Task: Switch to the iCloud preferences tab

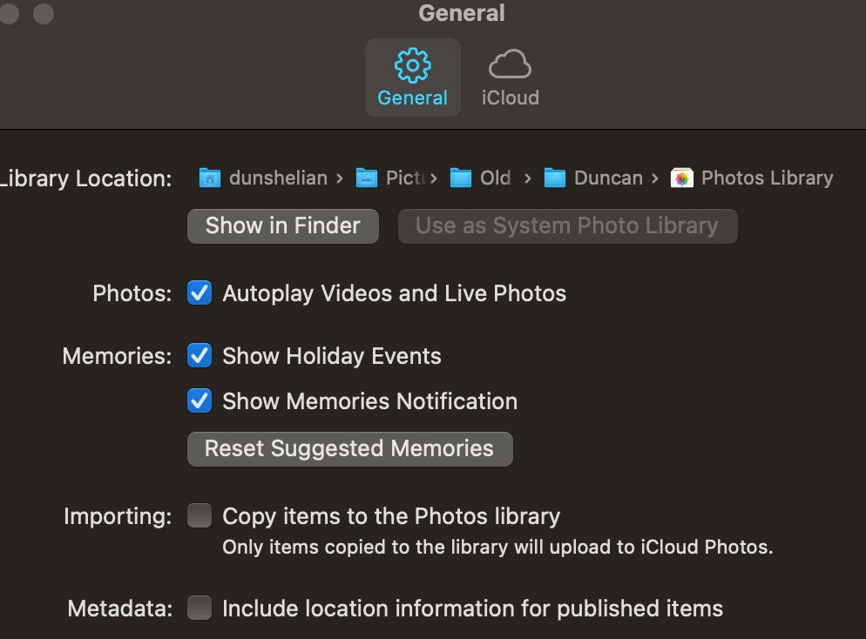Action: click(x=510, y=77)
